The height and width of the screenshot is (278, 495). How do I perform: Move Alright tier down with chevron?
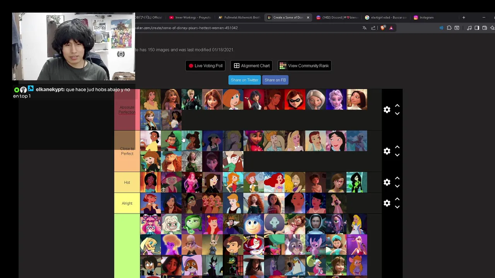tap(397, 207)
